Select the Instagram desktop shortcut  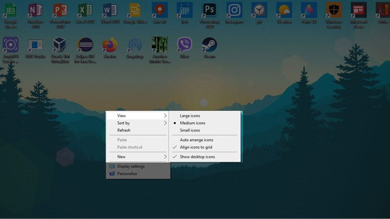pyautogui.click(x=234, y=13)
